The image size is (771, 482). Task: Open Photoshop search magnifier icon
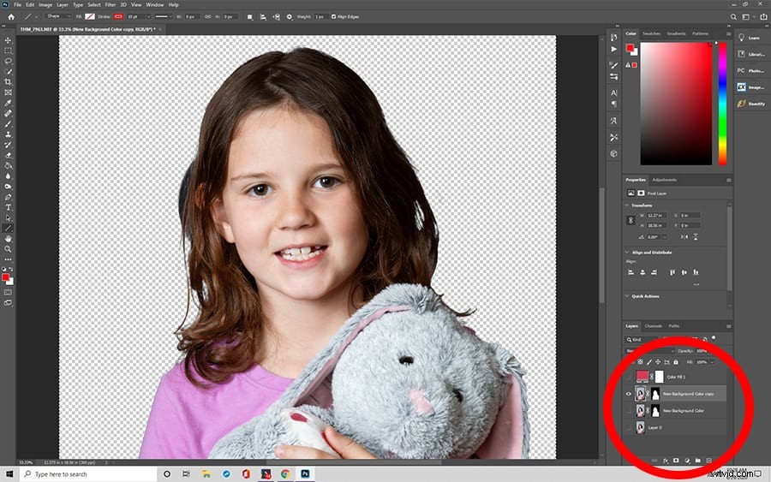[x=733, y=17]
